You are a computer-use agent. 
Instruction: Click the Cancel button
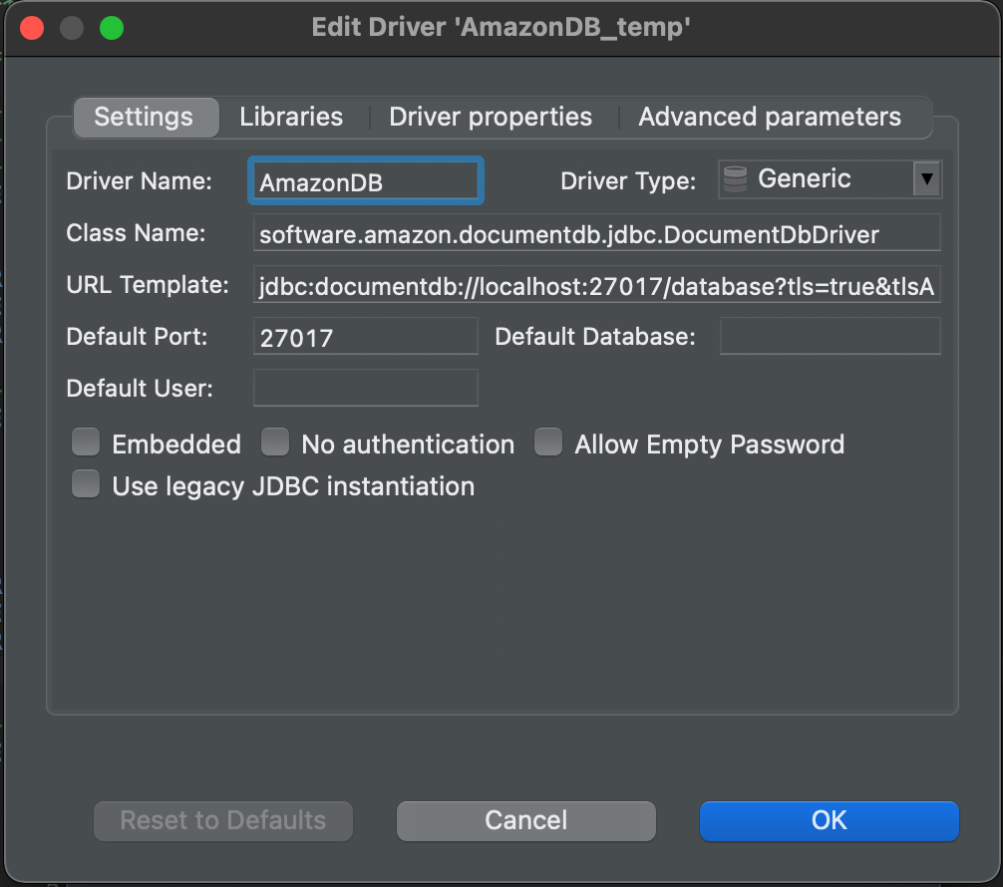pos(525,820)
